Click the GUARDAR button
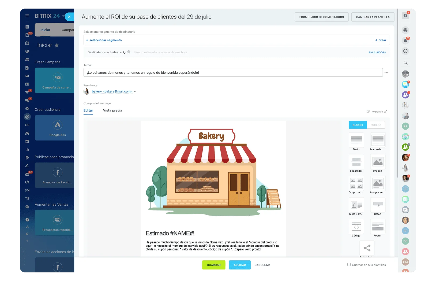 [214, 265]
